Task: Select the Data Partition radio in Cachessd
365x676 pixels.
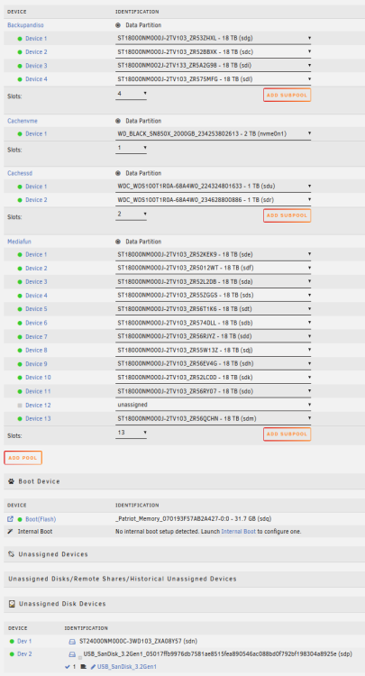Action: pos(118,173)
